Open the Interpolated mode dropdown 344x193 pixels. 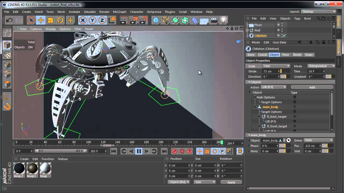pyautogui.click(x=321, y=66)
